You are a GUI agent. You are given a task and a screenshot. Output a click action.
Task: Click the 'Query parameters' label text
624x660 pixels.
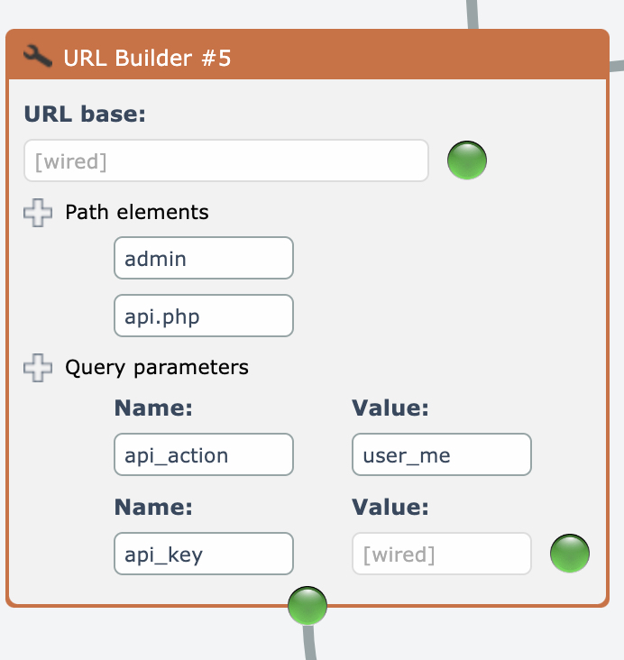157,368
